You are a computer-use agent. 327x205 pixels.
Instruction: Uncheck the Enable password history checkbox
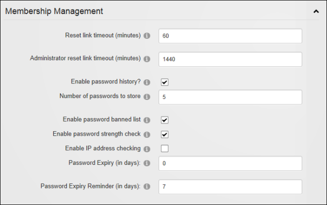(165, 82)
